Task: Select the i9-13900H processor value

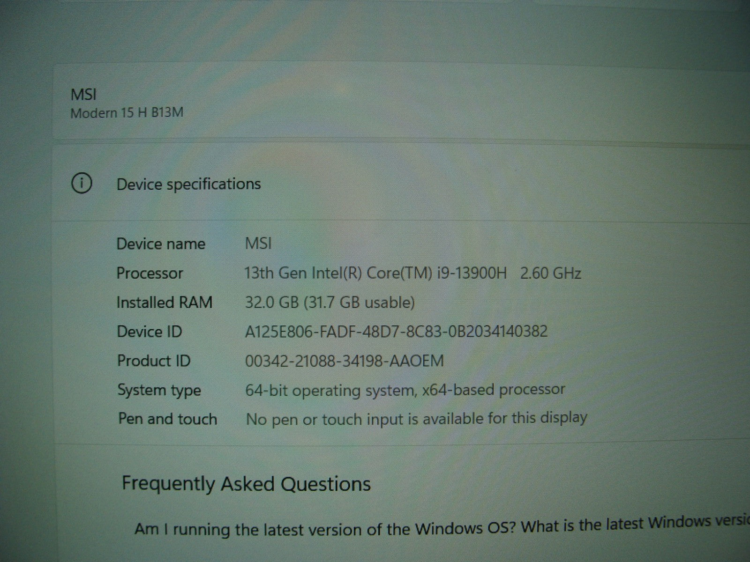Action: 412,273
